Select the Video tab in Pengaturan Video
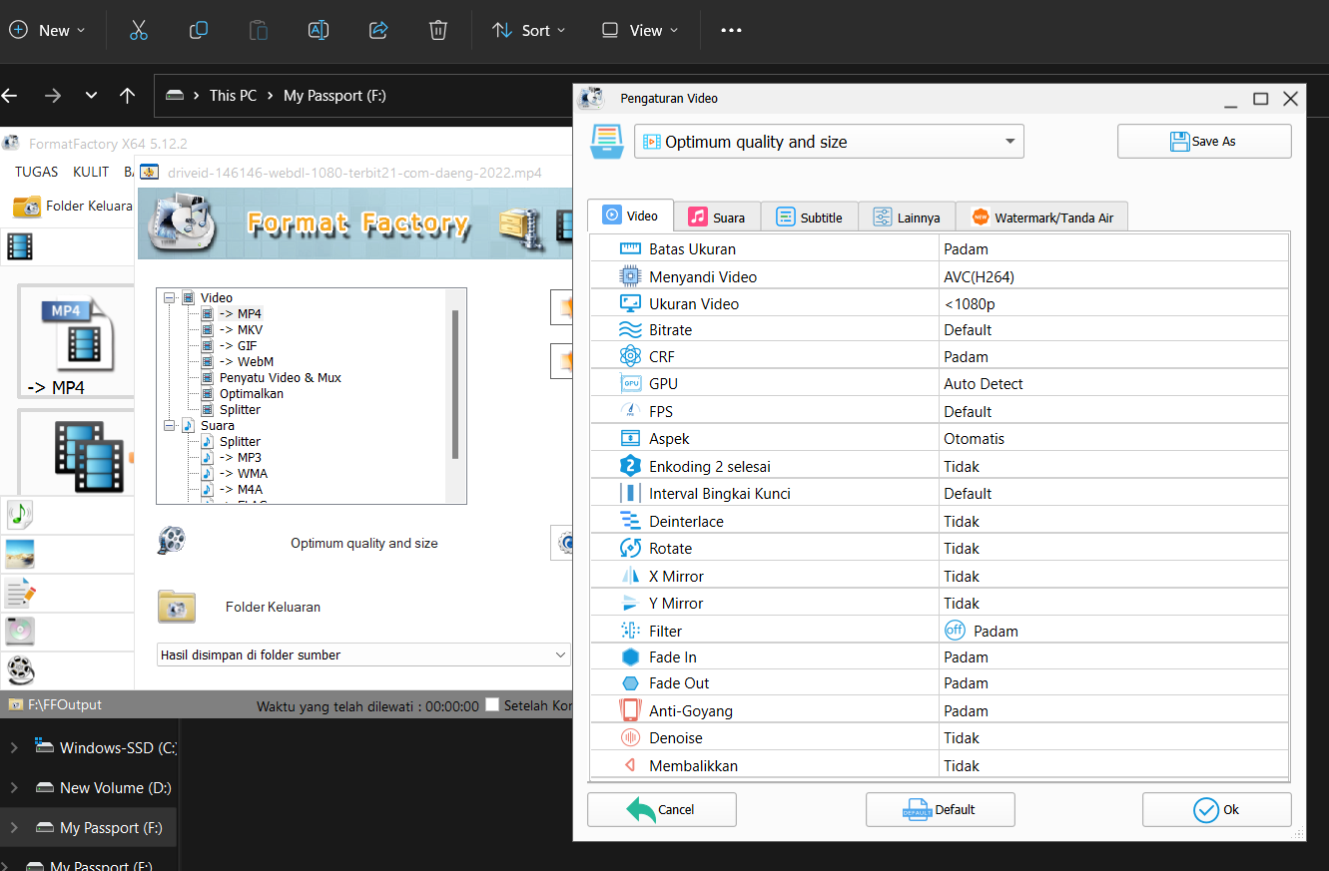Screen dimensions: 1329x871 tap(630, 216)
